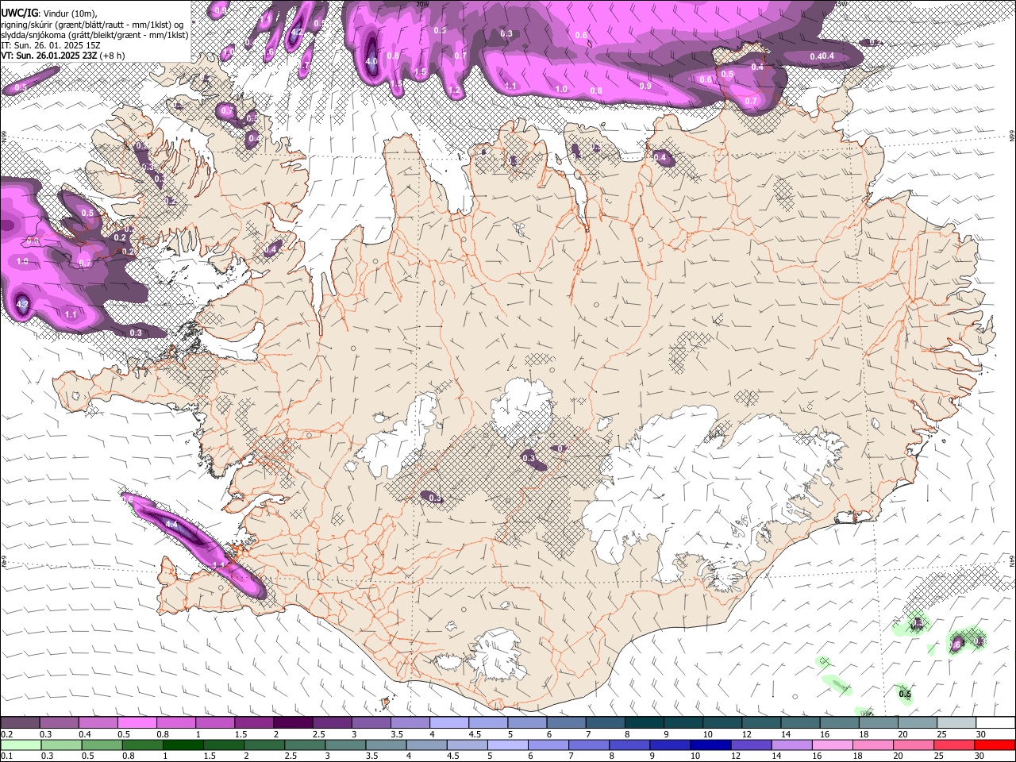Choose the lower scale swatch between 2.5 and 3
This screenshot has width=1016, height=762.
pyautogui.click(x=305, y=745)
